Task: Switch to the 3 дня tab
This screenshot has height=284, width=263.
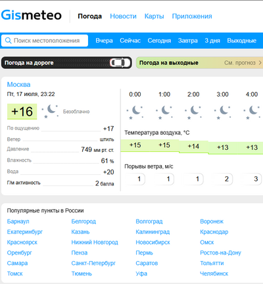Action: pos(212,41)
